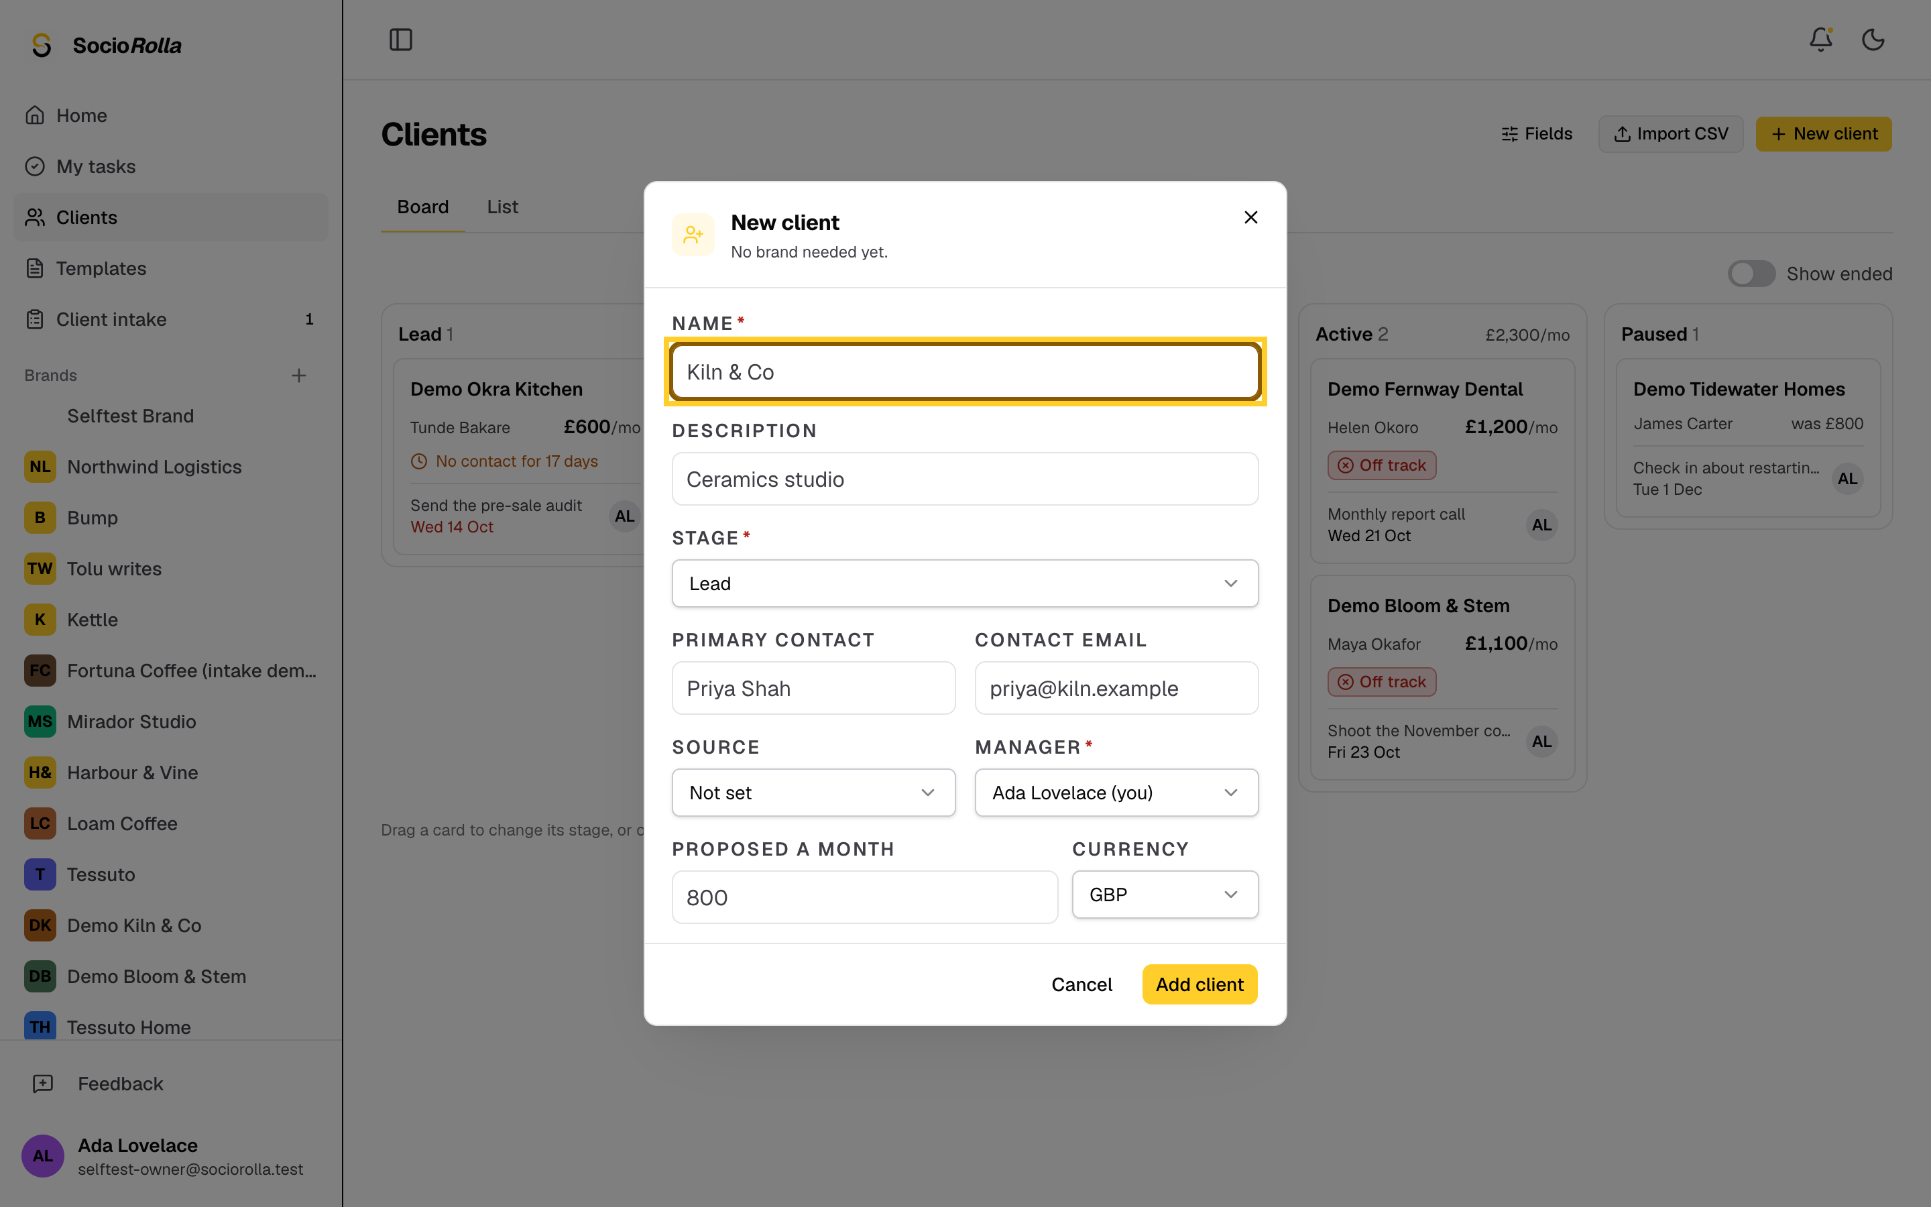Click the Bump brand avatar

coord(40,518)
